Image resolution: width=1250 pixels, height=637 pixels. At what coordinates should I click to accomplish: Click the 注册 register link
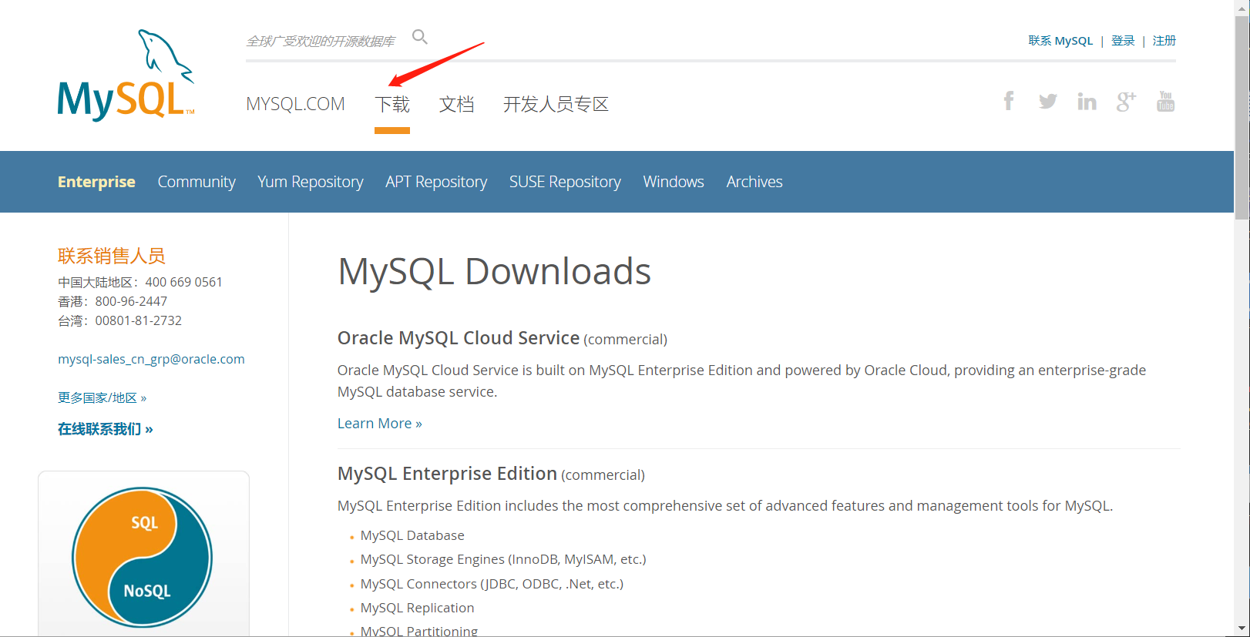(x=1164, y=41)
